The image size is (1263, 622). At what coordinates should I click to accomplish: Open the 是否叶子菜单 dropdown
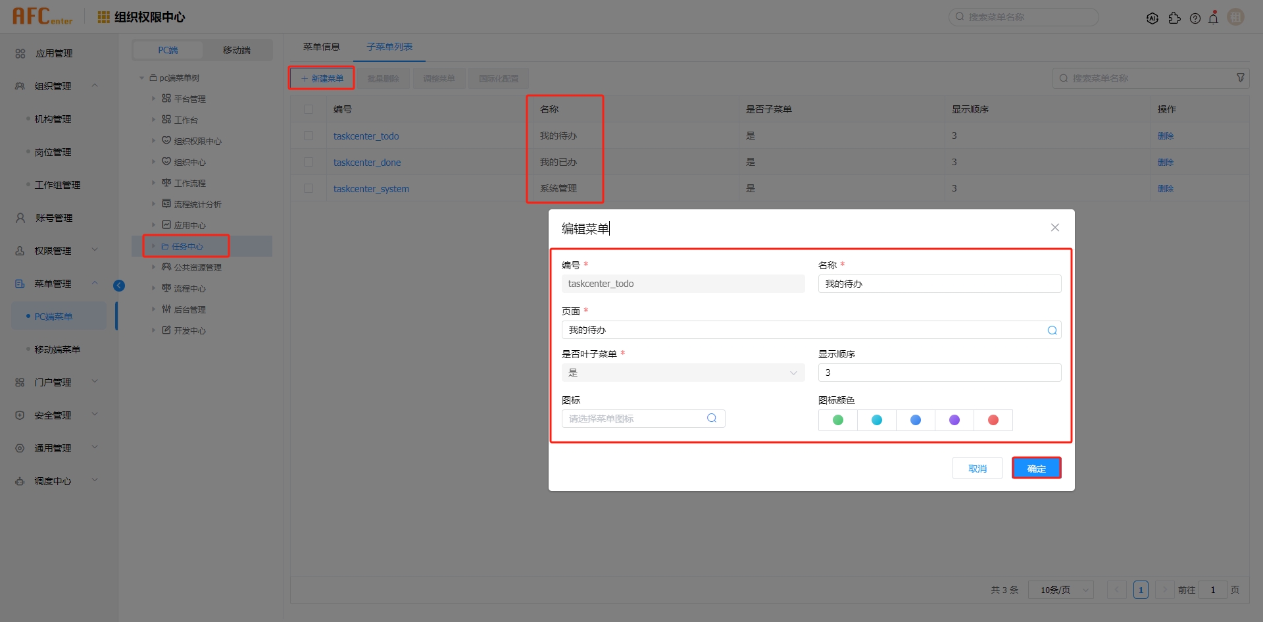(x=683, y=373)
